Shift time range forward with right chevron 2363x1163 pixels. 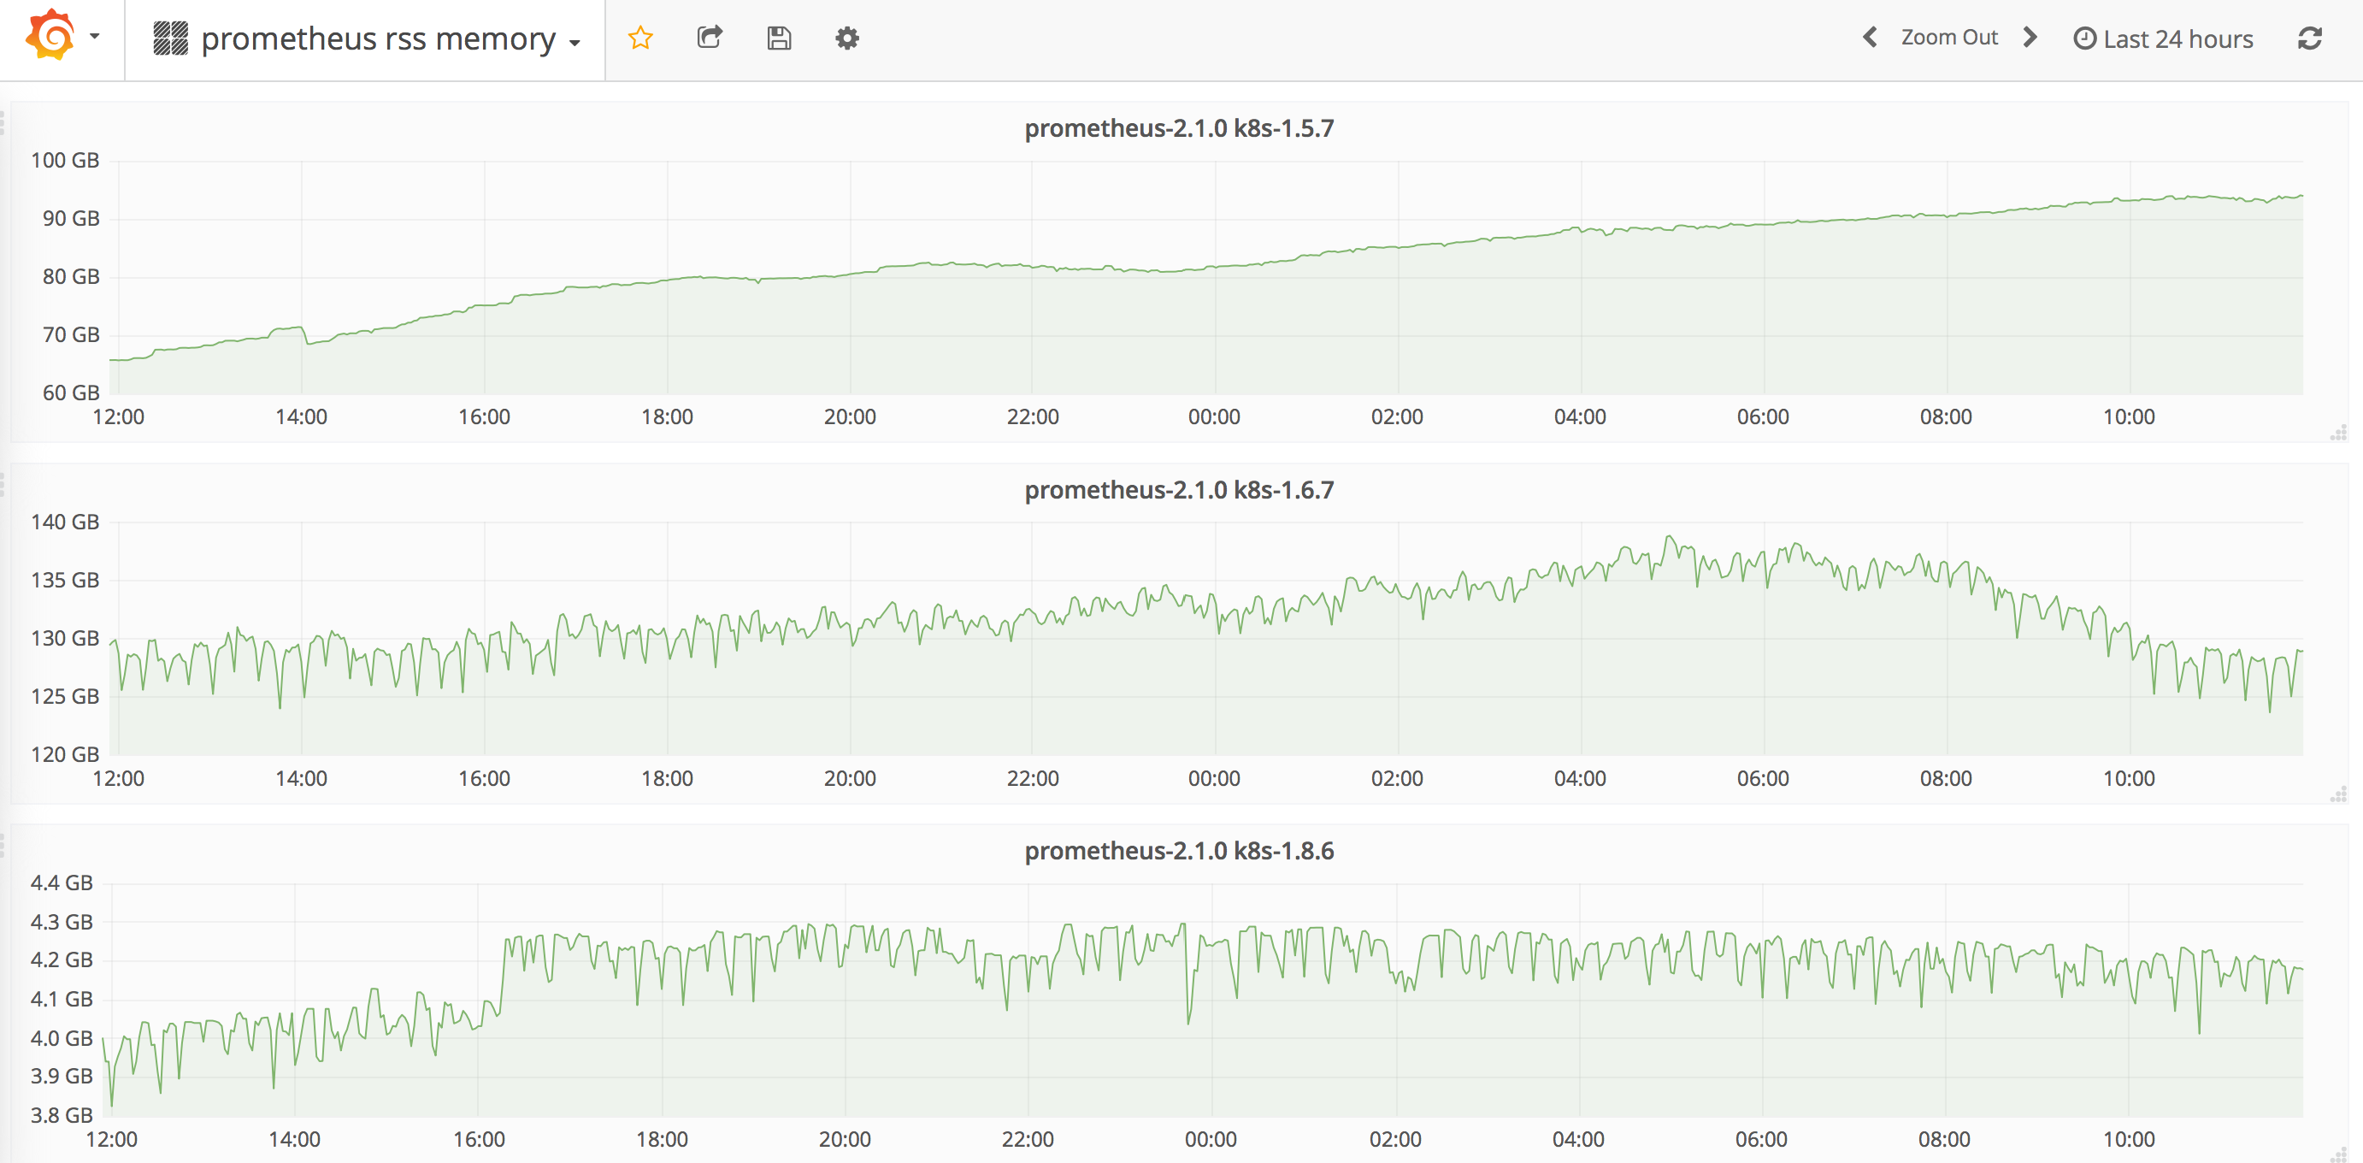coord(2030,38)
